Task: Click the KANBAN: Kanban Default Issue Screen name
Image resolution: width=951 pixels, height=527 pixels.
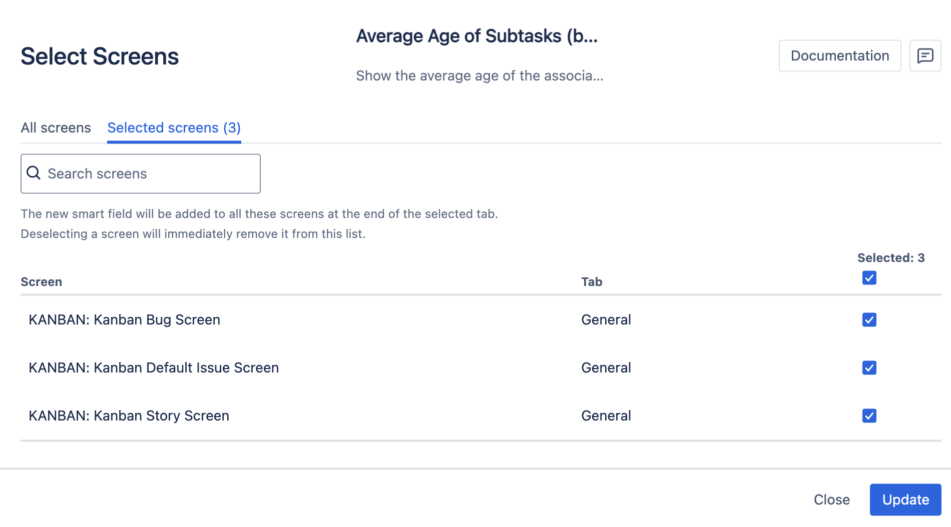Action: click(x=154, y=368)
